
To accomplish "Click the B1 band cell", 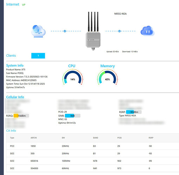I will click(x=94, y=154).
